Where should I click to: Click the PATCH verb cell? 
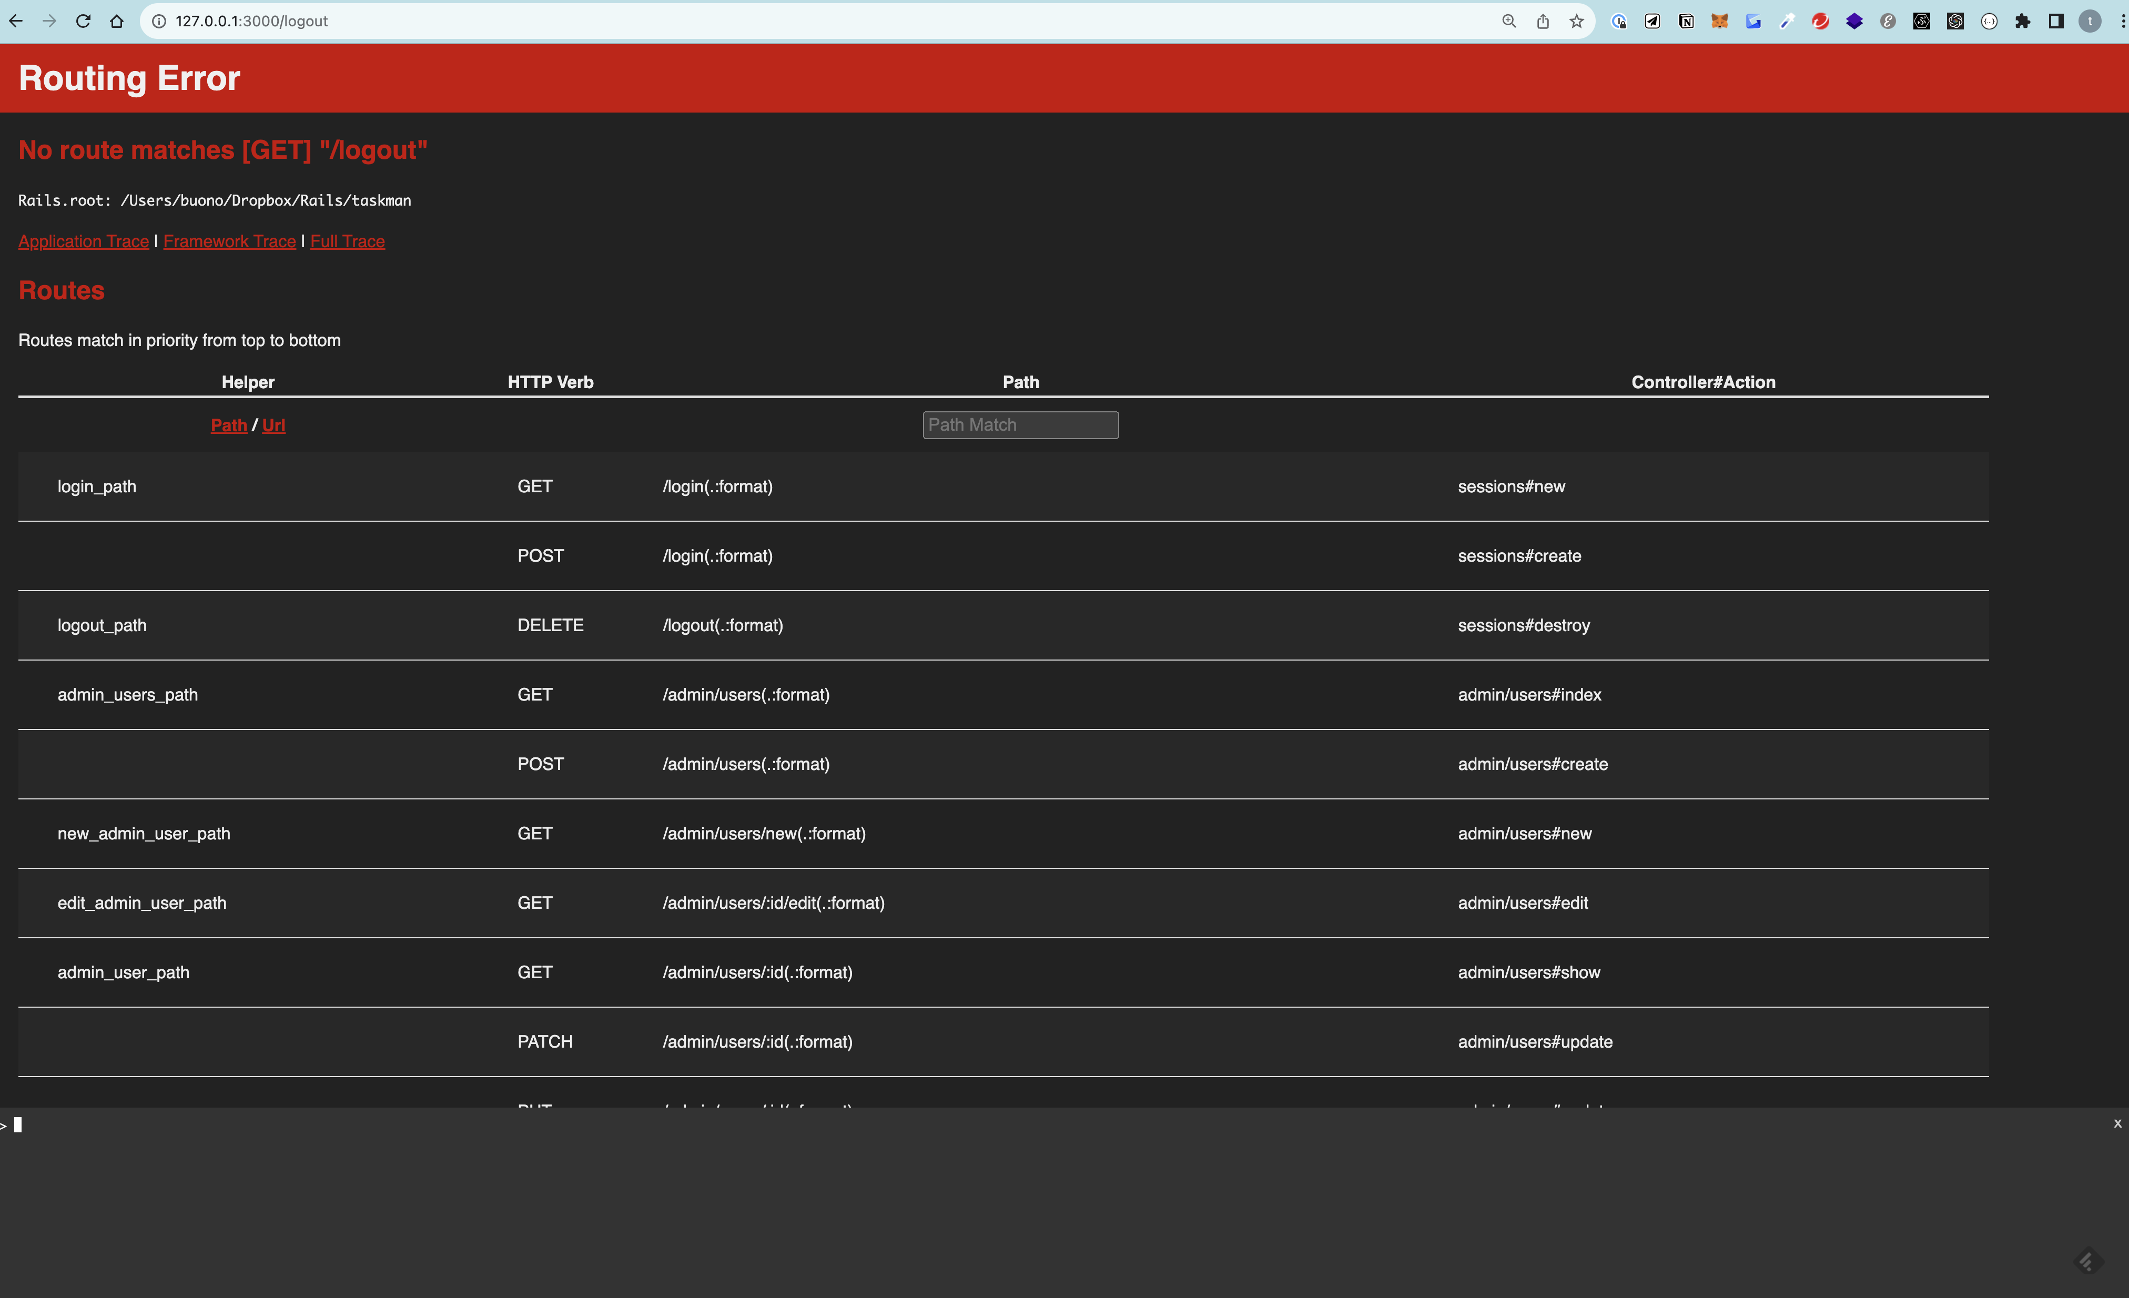pyautogui.click(x=545, y=1042)
